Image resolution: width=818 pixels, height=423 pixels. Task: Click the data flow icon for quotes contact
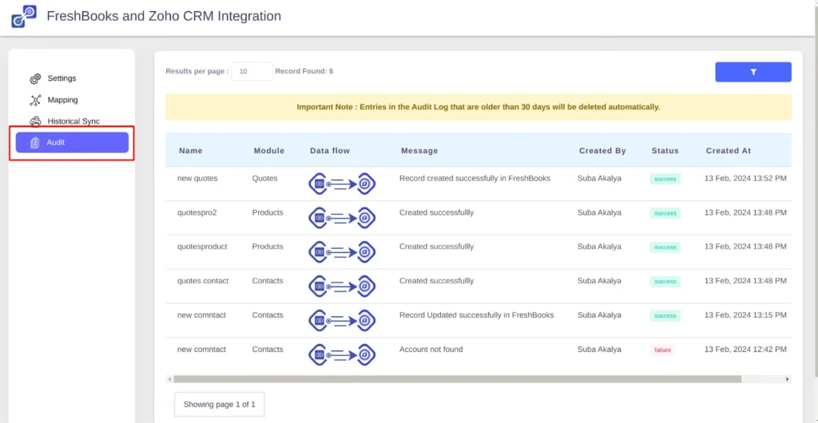[342, 287]
